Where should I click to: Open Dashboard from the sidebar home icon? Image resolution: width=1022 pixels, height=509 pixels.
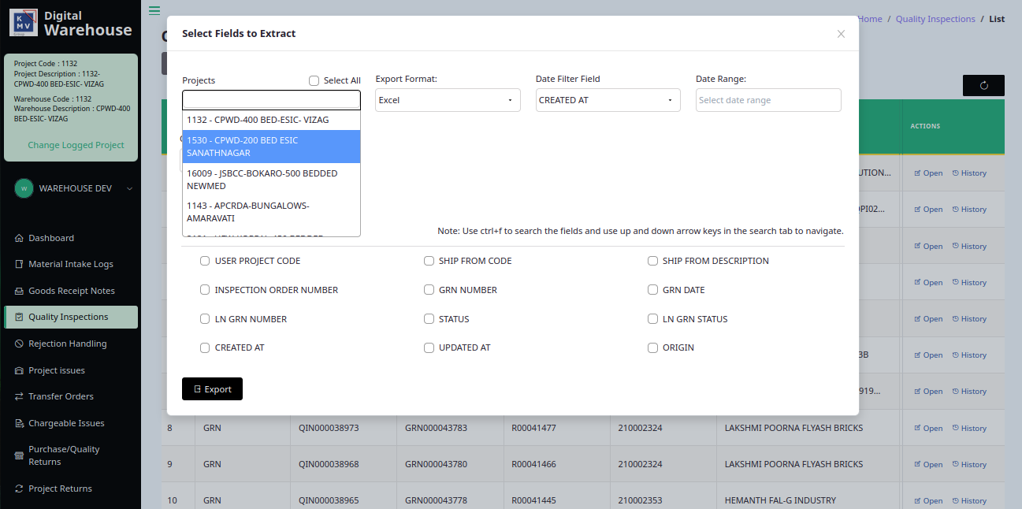(20, 238)
